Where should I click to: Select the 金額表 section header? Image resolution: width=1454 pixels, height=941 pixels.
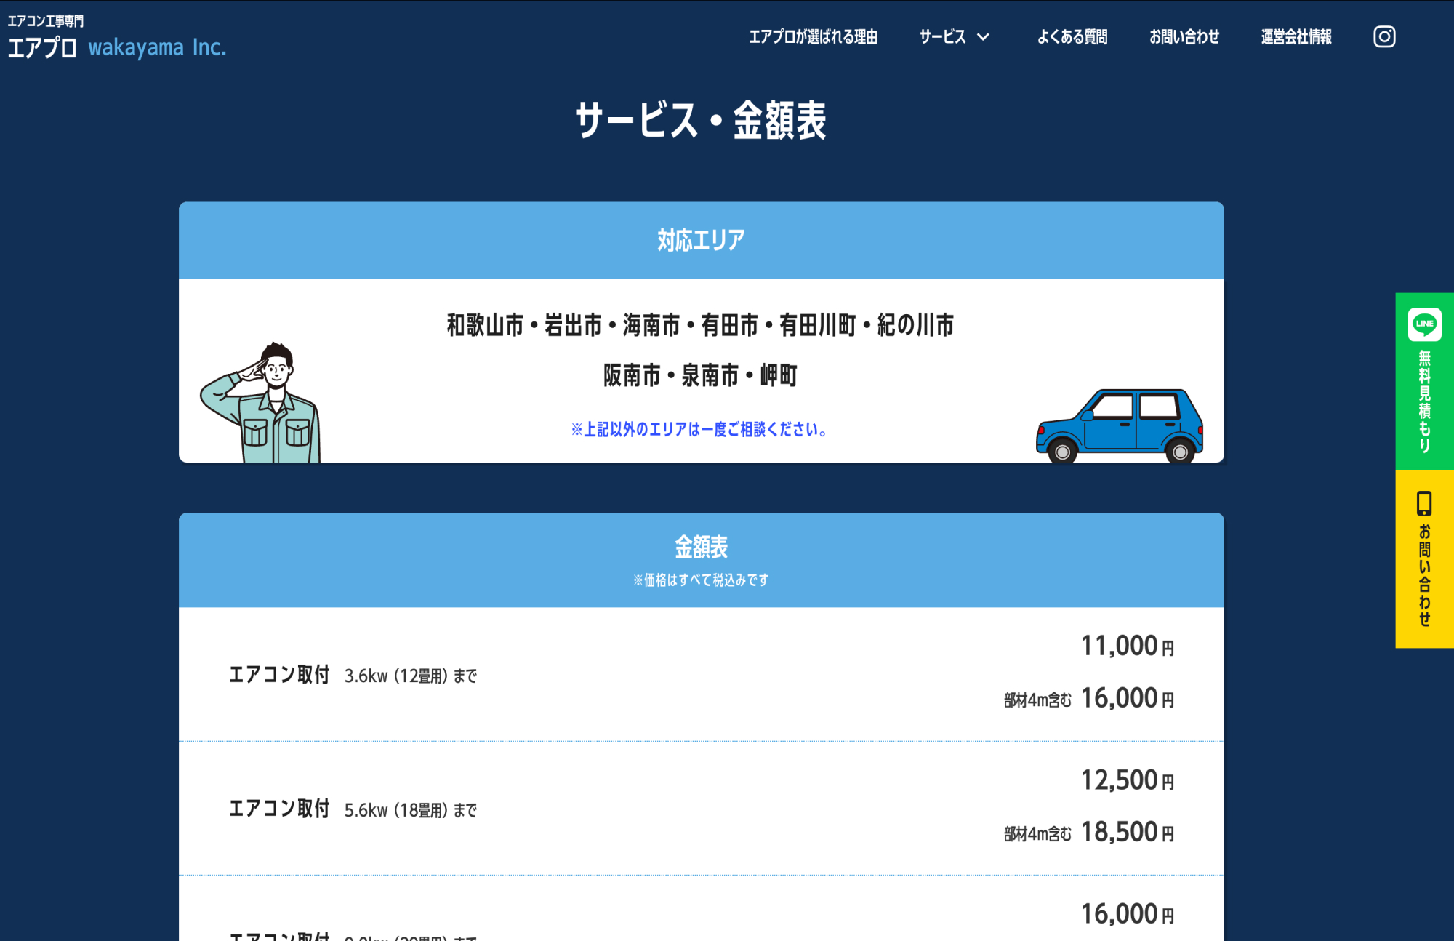click(702, 544)
